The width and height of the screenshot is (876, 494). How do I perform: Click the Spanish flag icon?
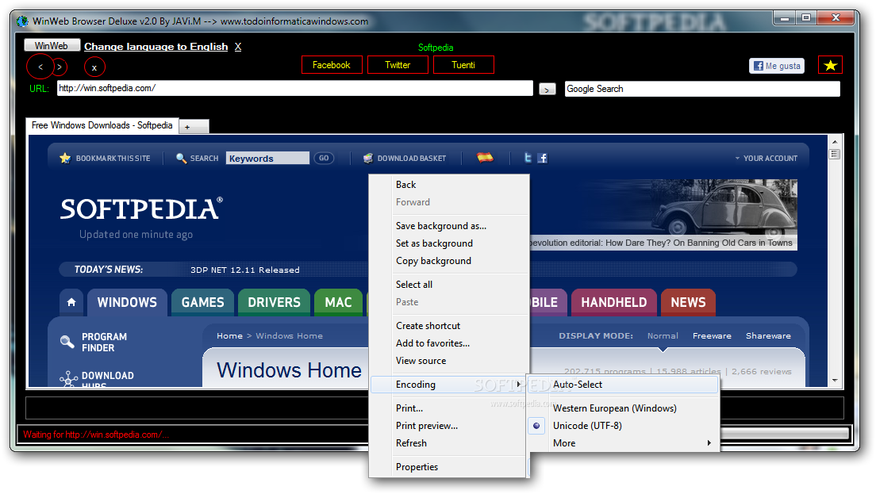(x=485, y=158)
